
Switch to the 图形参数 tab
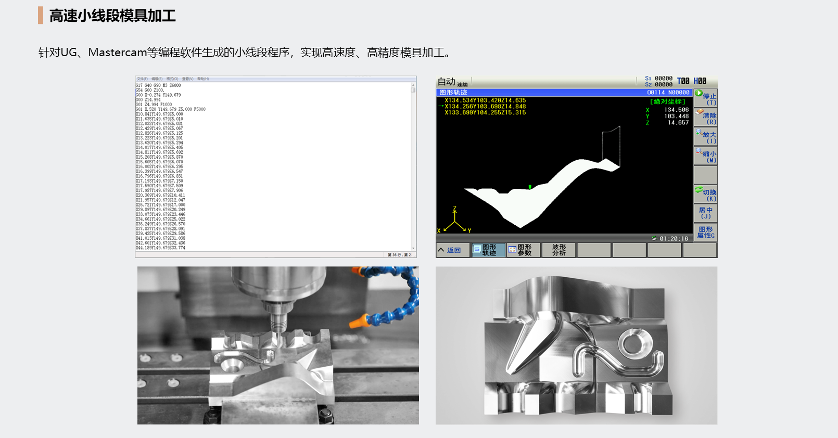(524, 250)
